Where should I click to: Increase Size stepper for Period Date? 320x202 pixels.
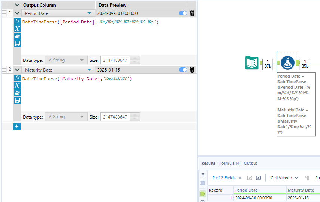tap(135, 58)
